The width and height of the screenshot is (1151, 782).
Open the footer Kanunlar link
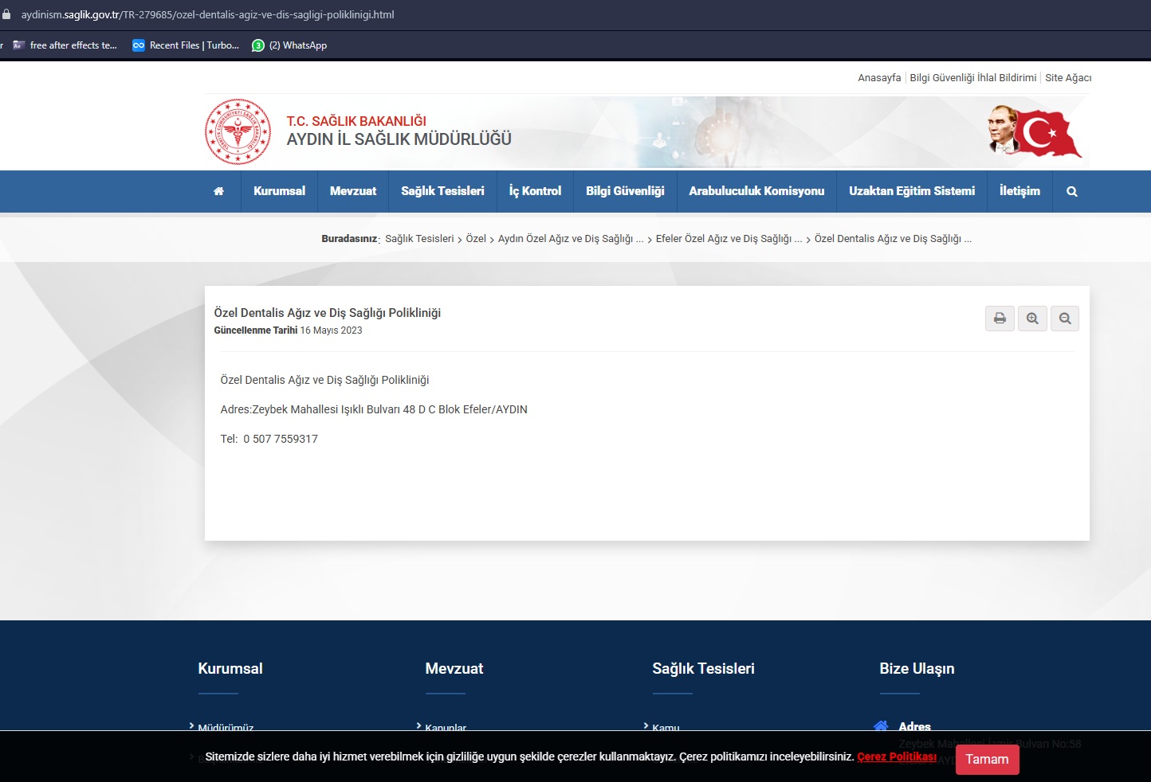point(446,726)
